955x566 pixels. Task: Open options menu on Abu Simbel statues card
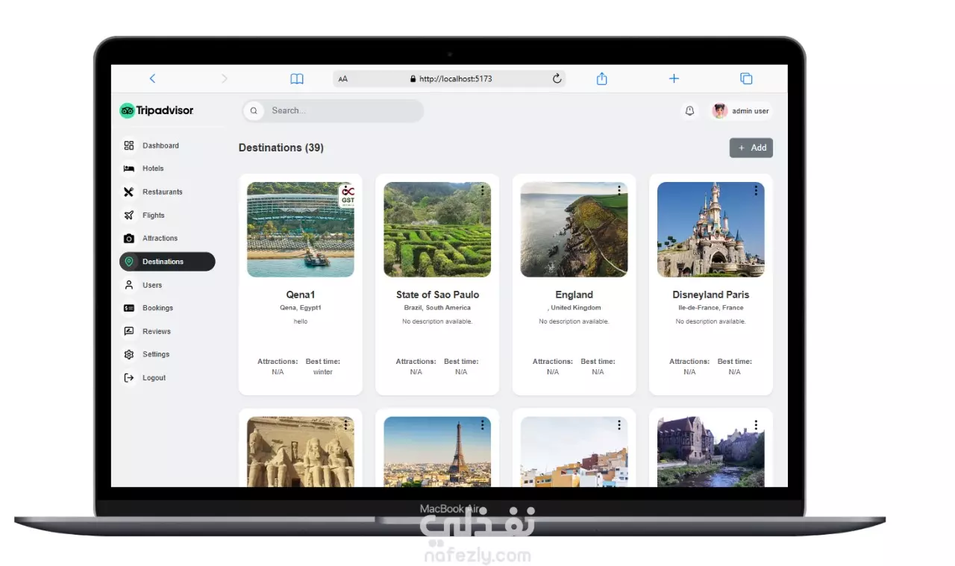point(345,425)
